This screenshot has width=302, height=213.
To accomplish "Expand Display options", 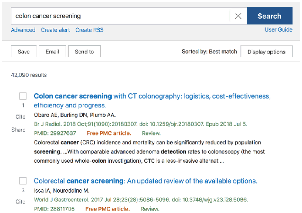I will [x=266, y=52].
